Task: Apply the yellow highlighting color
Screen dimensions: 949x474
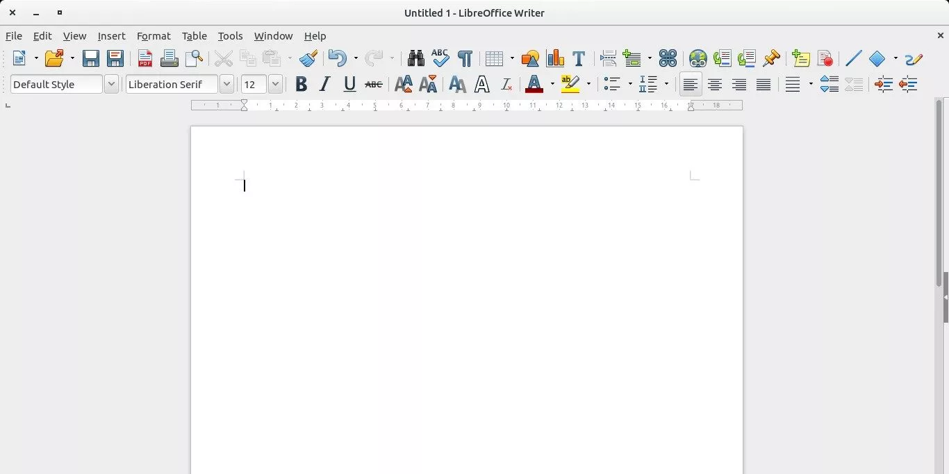Action: coord(570,85)
